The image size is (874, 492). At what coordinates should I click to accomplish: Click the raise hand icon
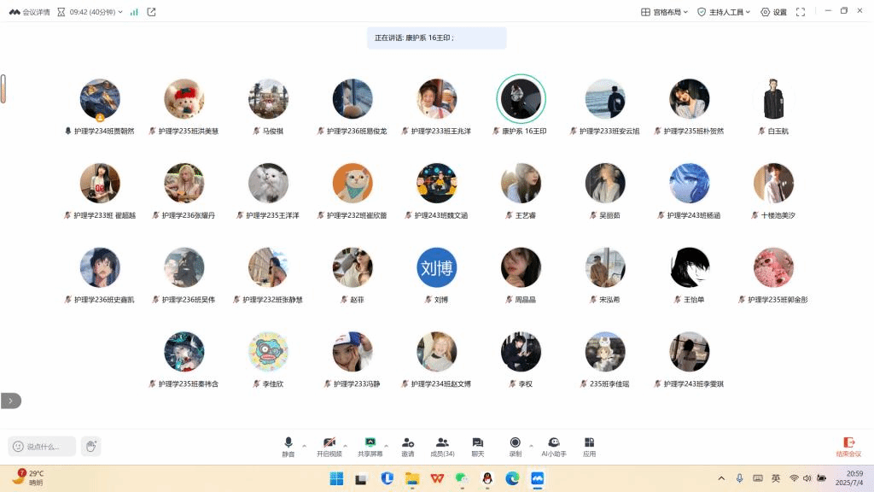pos(91,446)
